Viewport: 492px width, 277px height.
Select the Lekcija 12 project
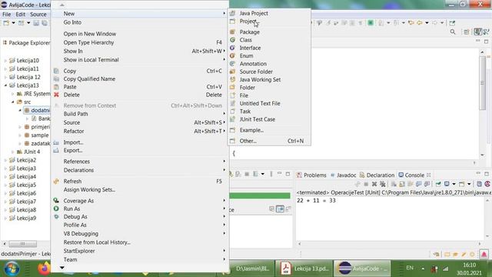pos(28,77)
